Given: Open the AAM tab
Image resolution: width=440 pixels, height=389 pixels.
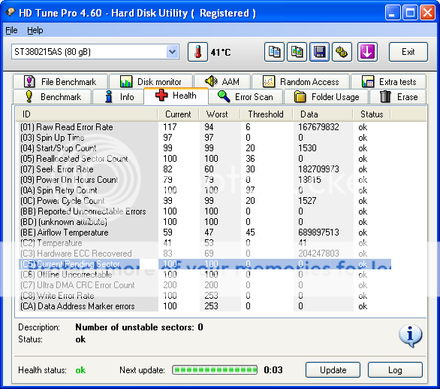Looking at the screenshot, I should coord(222,81).
